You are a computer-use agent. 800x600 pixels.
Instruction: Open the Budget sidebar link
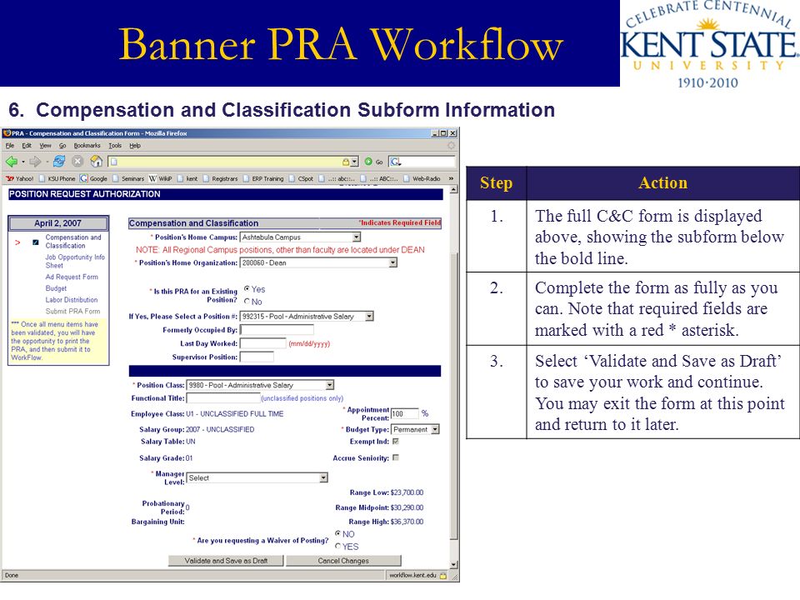coord(56,288)
